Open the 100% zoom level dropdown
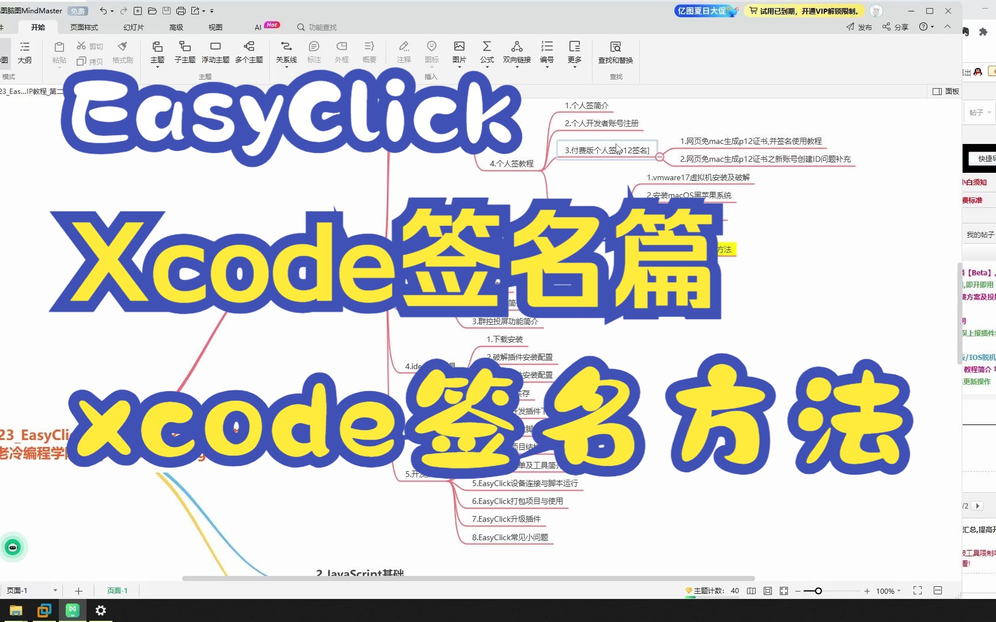Viewport: 996px width, 622px height. click(888, 591)
